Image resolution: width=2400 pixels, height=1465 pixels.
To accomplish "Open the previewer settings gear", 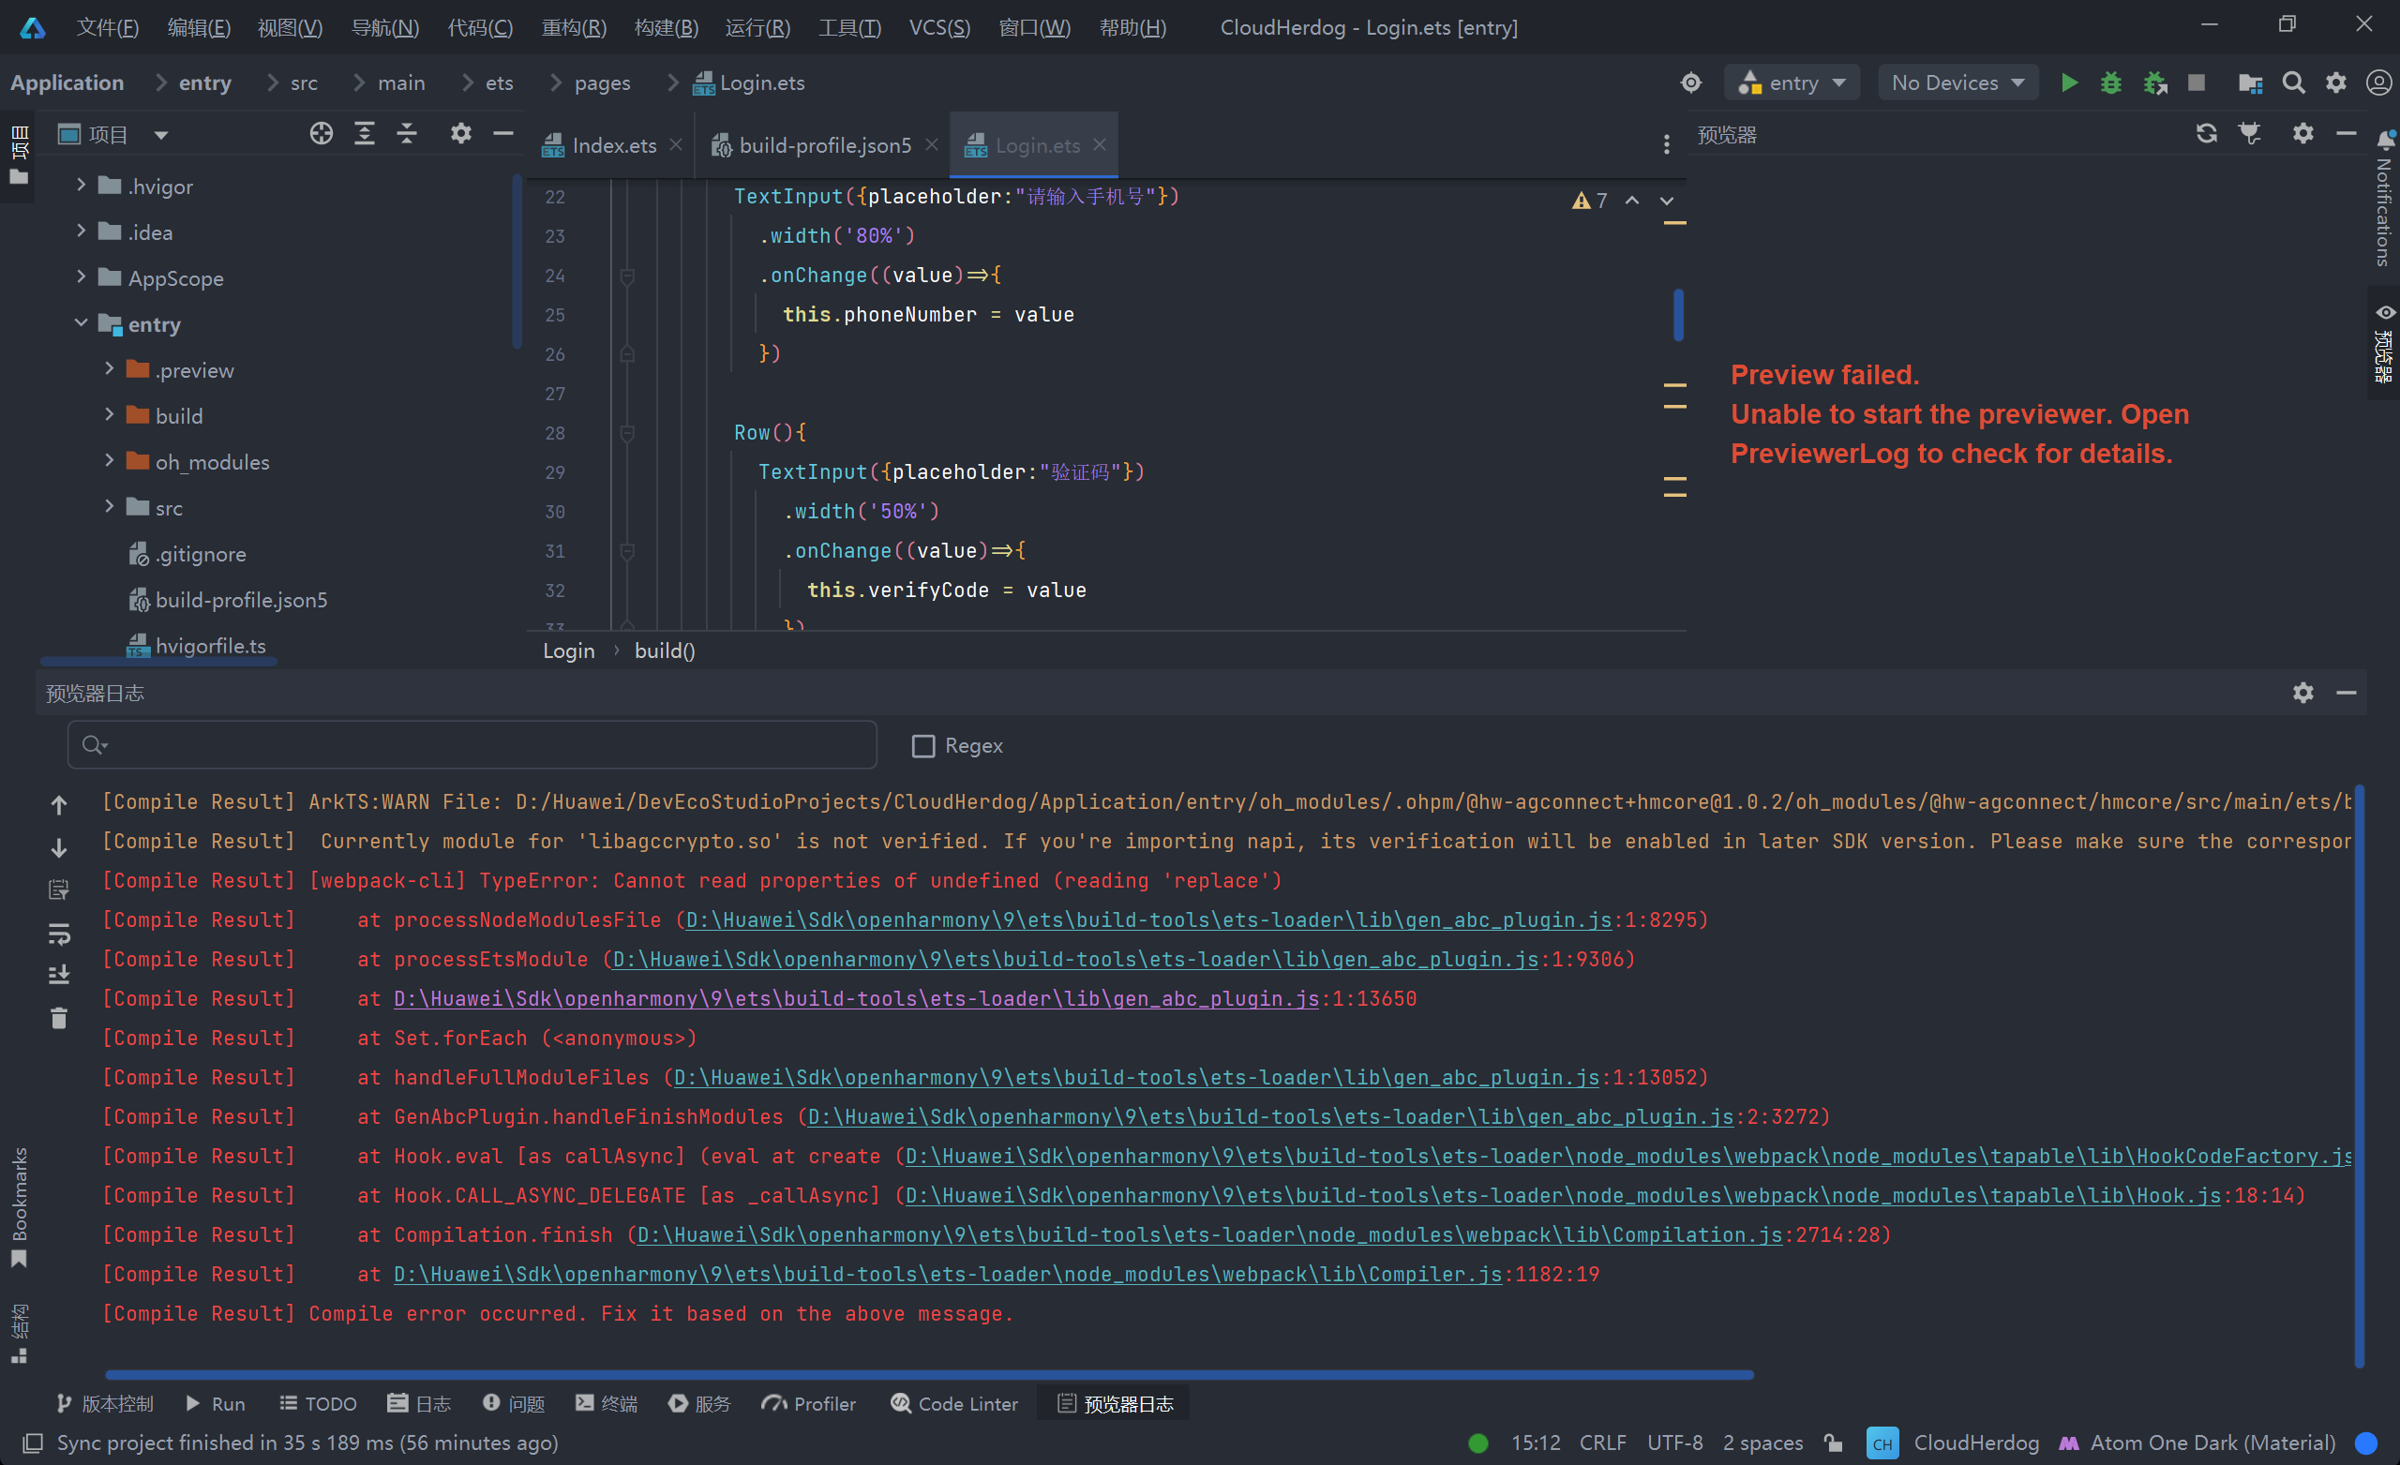I will [2302, 133].
